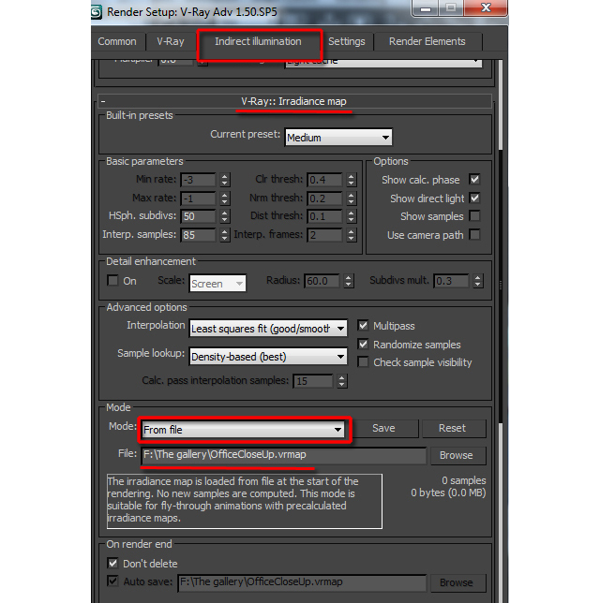Enable Show samples checkbox

tap(474, 215)
